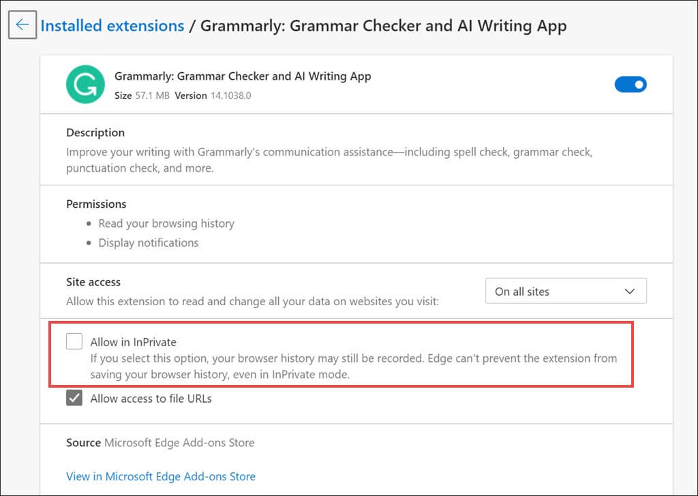The image size is (698, 496).
Task: Check the Allow in InPrivate checkbox
Action: pyautogui.click(x=74, y=341)
